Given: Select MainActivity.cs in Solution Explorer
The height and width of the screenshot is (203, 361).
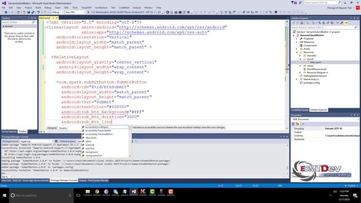Looking at the screenshot, I should click(x=311, y=79).
